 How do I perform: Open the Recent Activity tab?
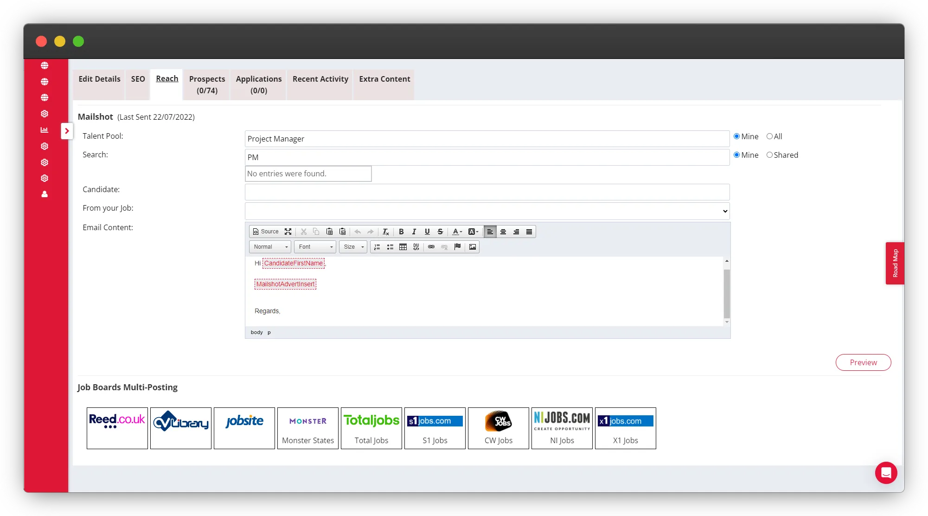coord(320,79)
